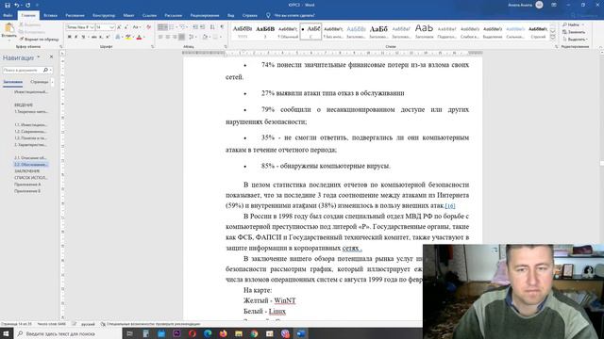Open the Change Case (Aa) dropdown
This screenshot has width=604, height=339.
pyautogui.click(x=136, y=27)
